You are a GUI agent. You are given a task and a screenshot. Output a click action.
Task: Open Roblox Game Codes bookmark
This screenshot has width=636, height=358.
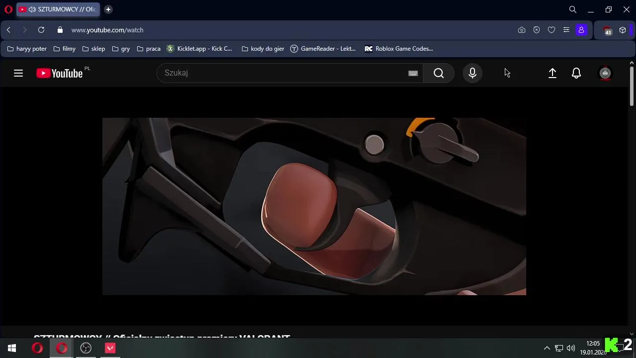399,49
